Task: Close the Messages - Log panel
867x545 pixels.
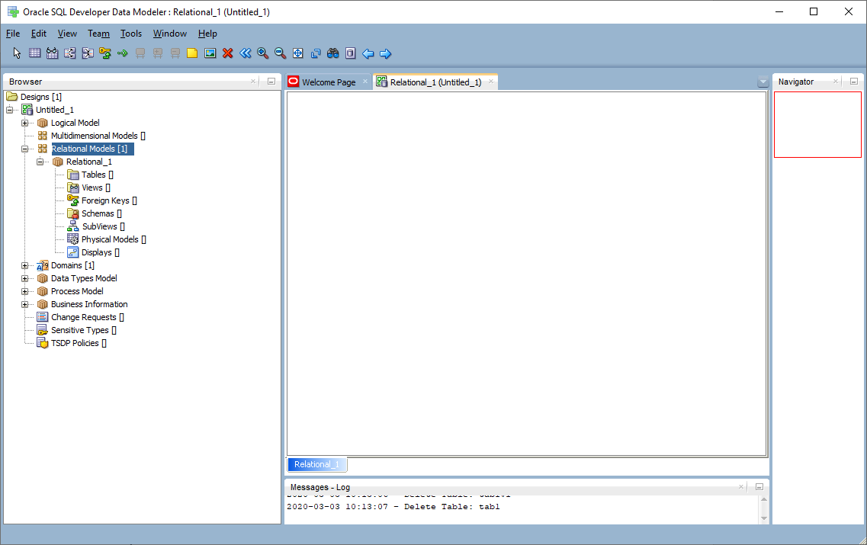Action: tap(741, 487)
